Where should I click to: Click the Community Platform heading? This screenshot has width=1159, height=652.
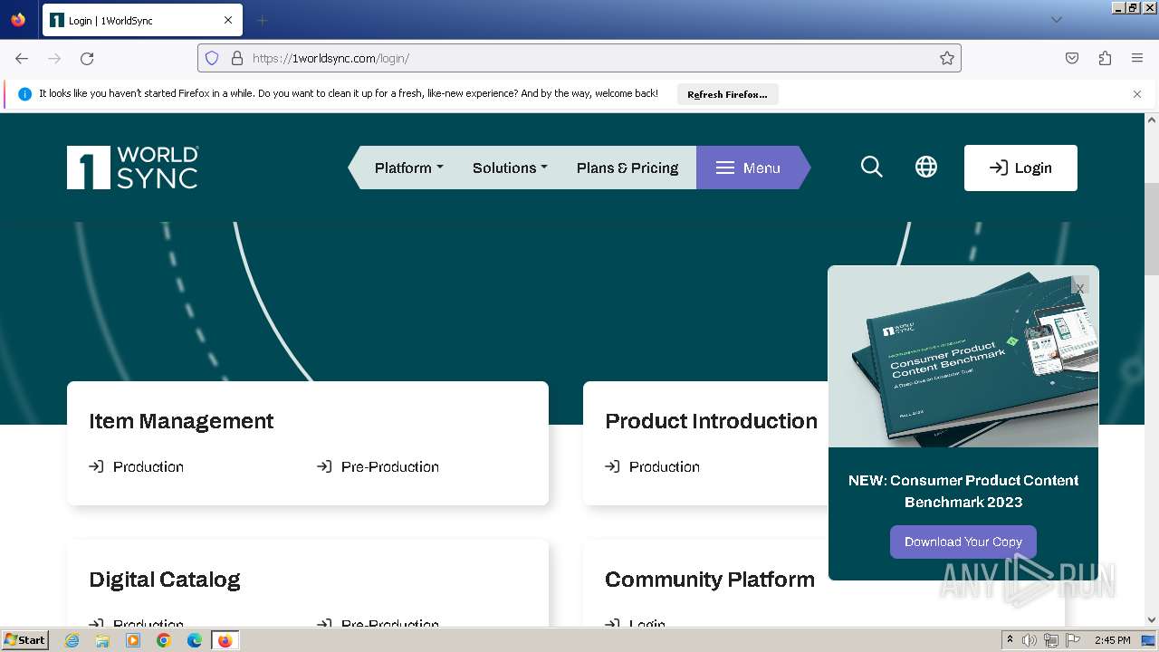coord(710,580)
